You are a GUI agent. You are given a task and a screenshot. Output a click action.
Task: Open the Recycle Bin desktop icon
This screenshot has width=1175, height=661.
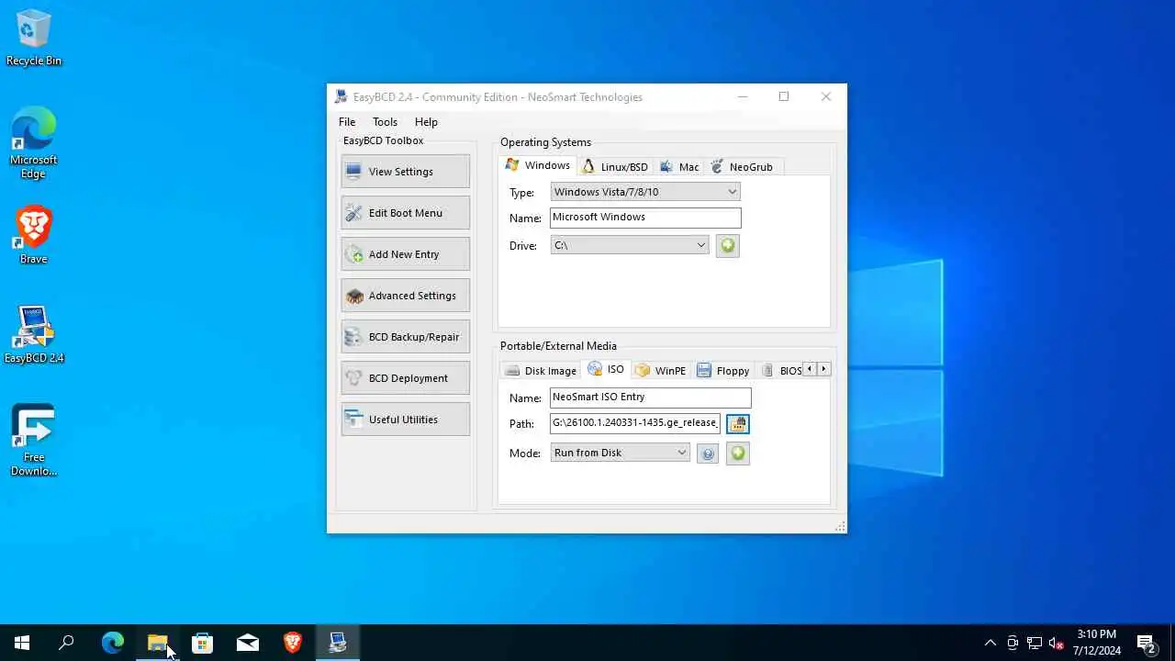click(34, 38)
